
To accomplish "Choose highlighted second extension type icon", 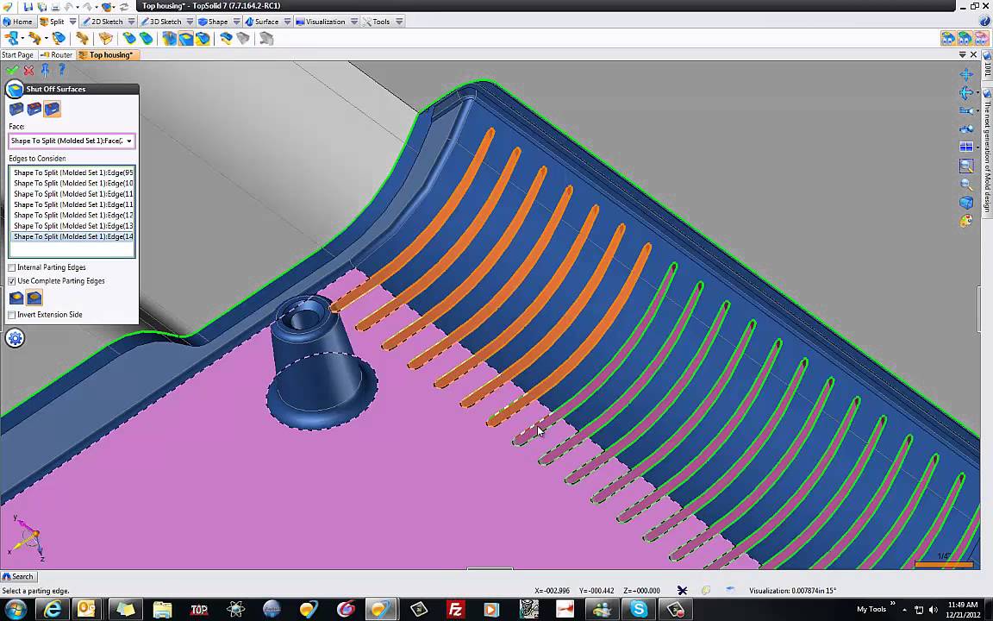I will [34, 298].
